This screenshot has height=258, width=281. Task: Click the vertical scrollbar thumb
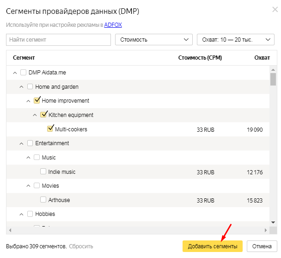point(273,79)
